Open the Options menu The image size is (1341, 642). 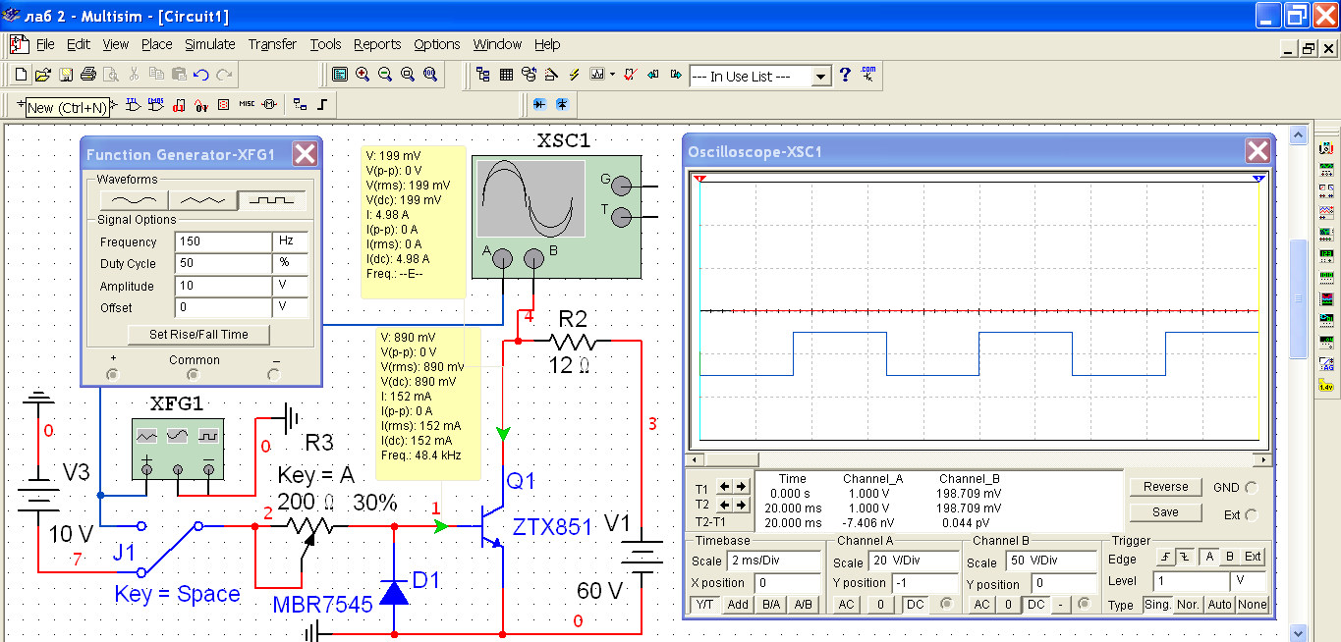point(436,44)
